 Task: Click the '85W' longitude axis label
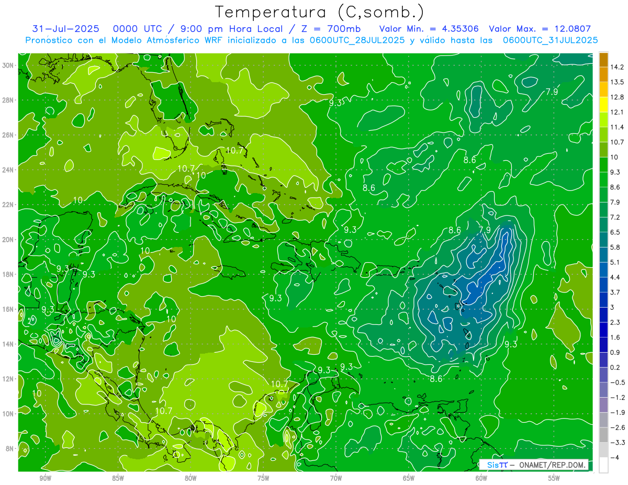pos(118,478)
